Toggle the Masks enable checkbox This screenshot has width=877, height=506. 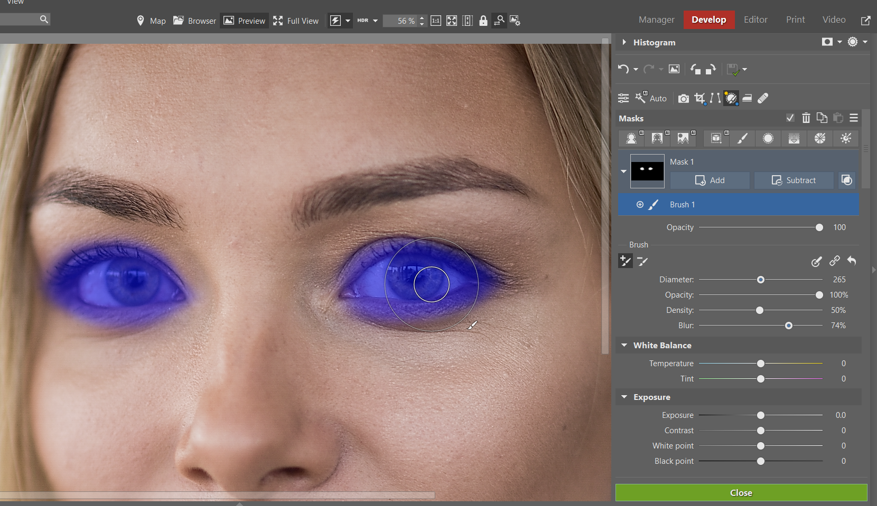click(x=790, y=118)
